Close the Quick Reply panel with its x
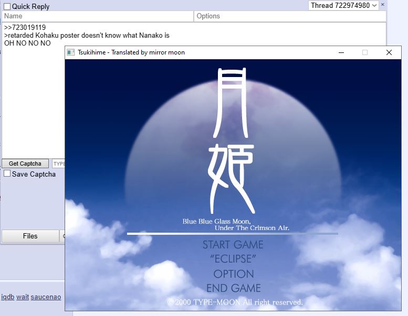 382,5
